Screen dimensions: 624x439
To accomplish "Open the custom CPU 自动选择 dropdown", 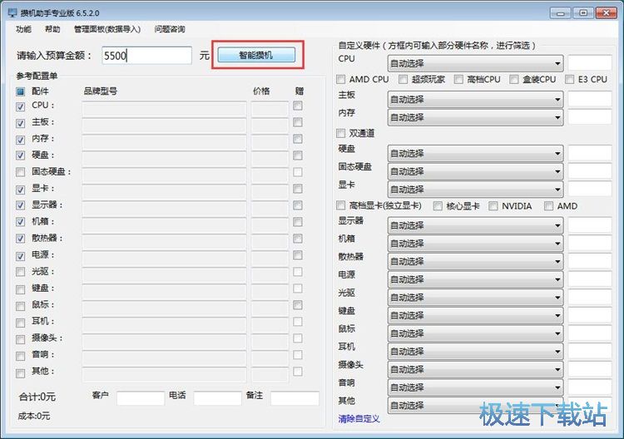I will click(476, 63).
